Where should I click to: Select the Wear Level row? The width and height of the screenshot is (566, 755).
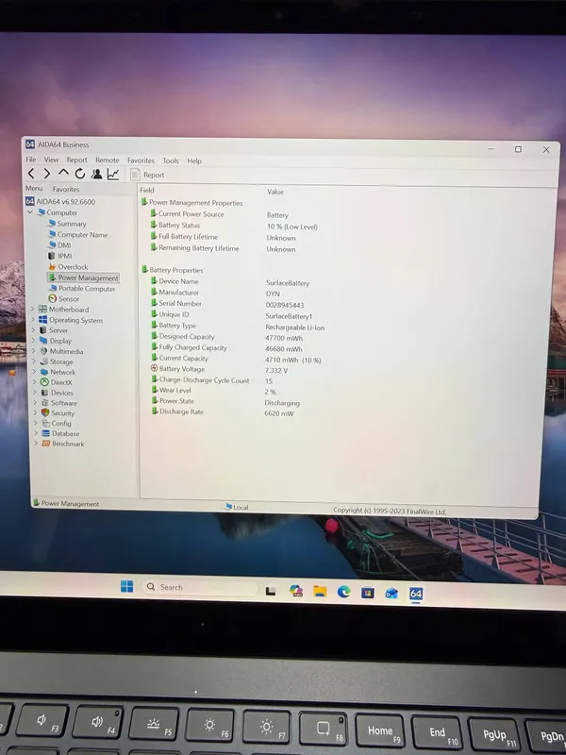(214, 391)
